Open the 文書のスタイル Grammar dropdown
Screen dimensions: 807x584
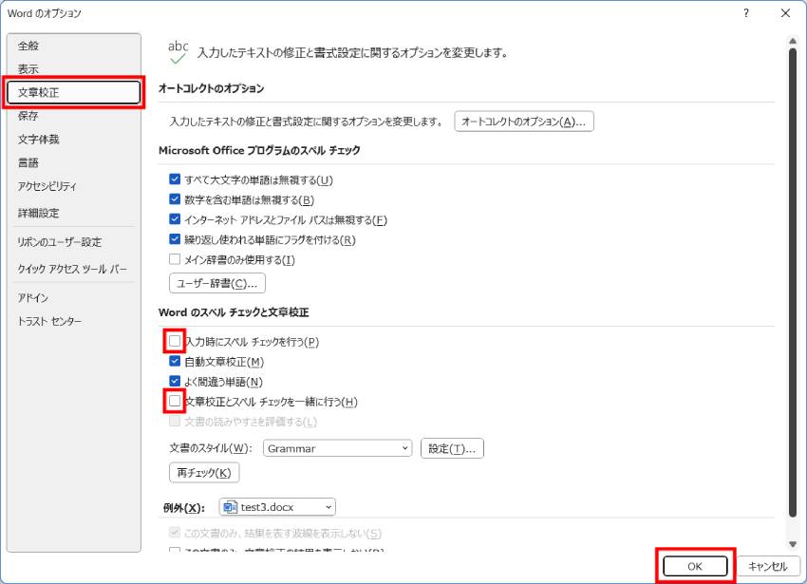pyautogui.click(x=405, y=448)
